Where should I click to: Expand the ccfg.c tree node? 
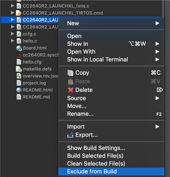[x=12, y=34]
